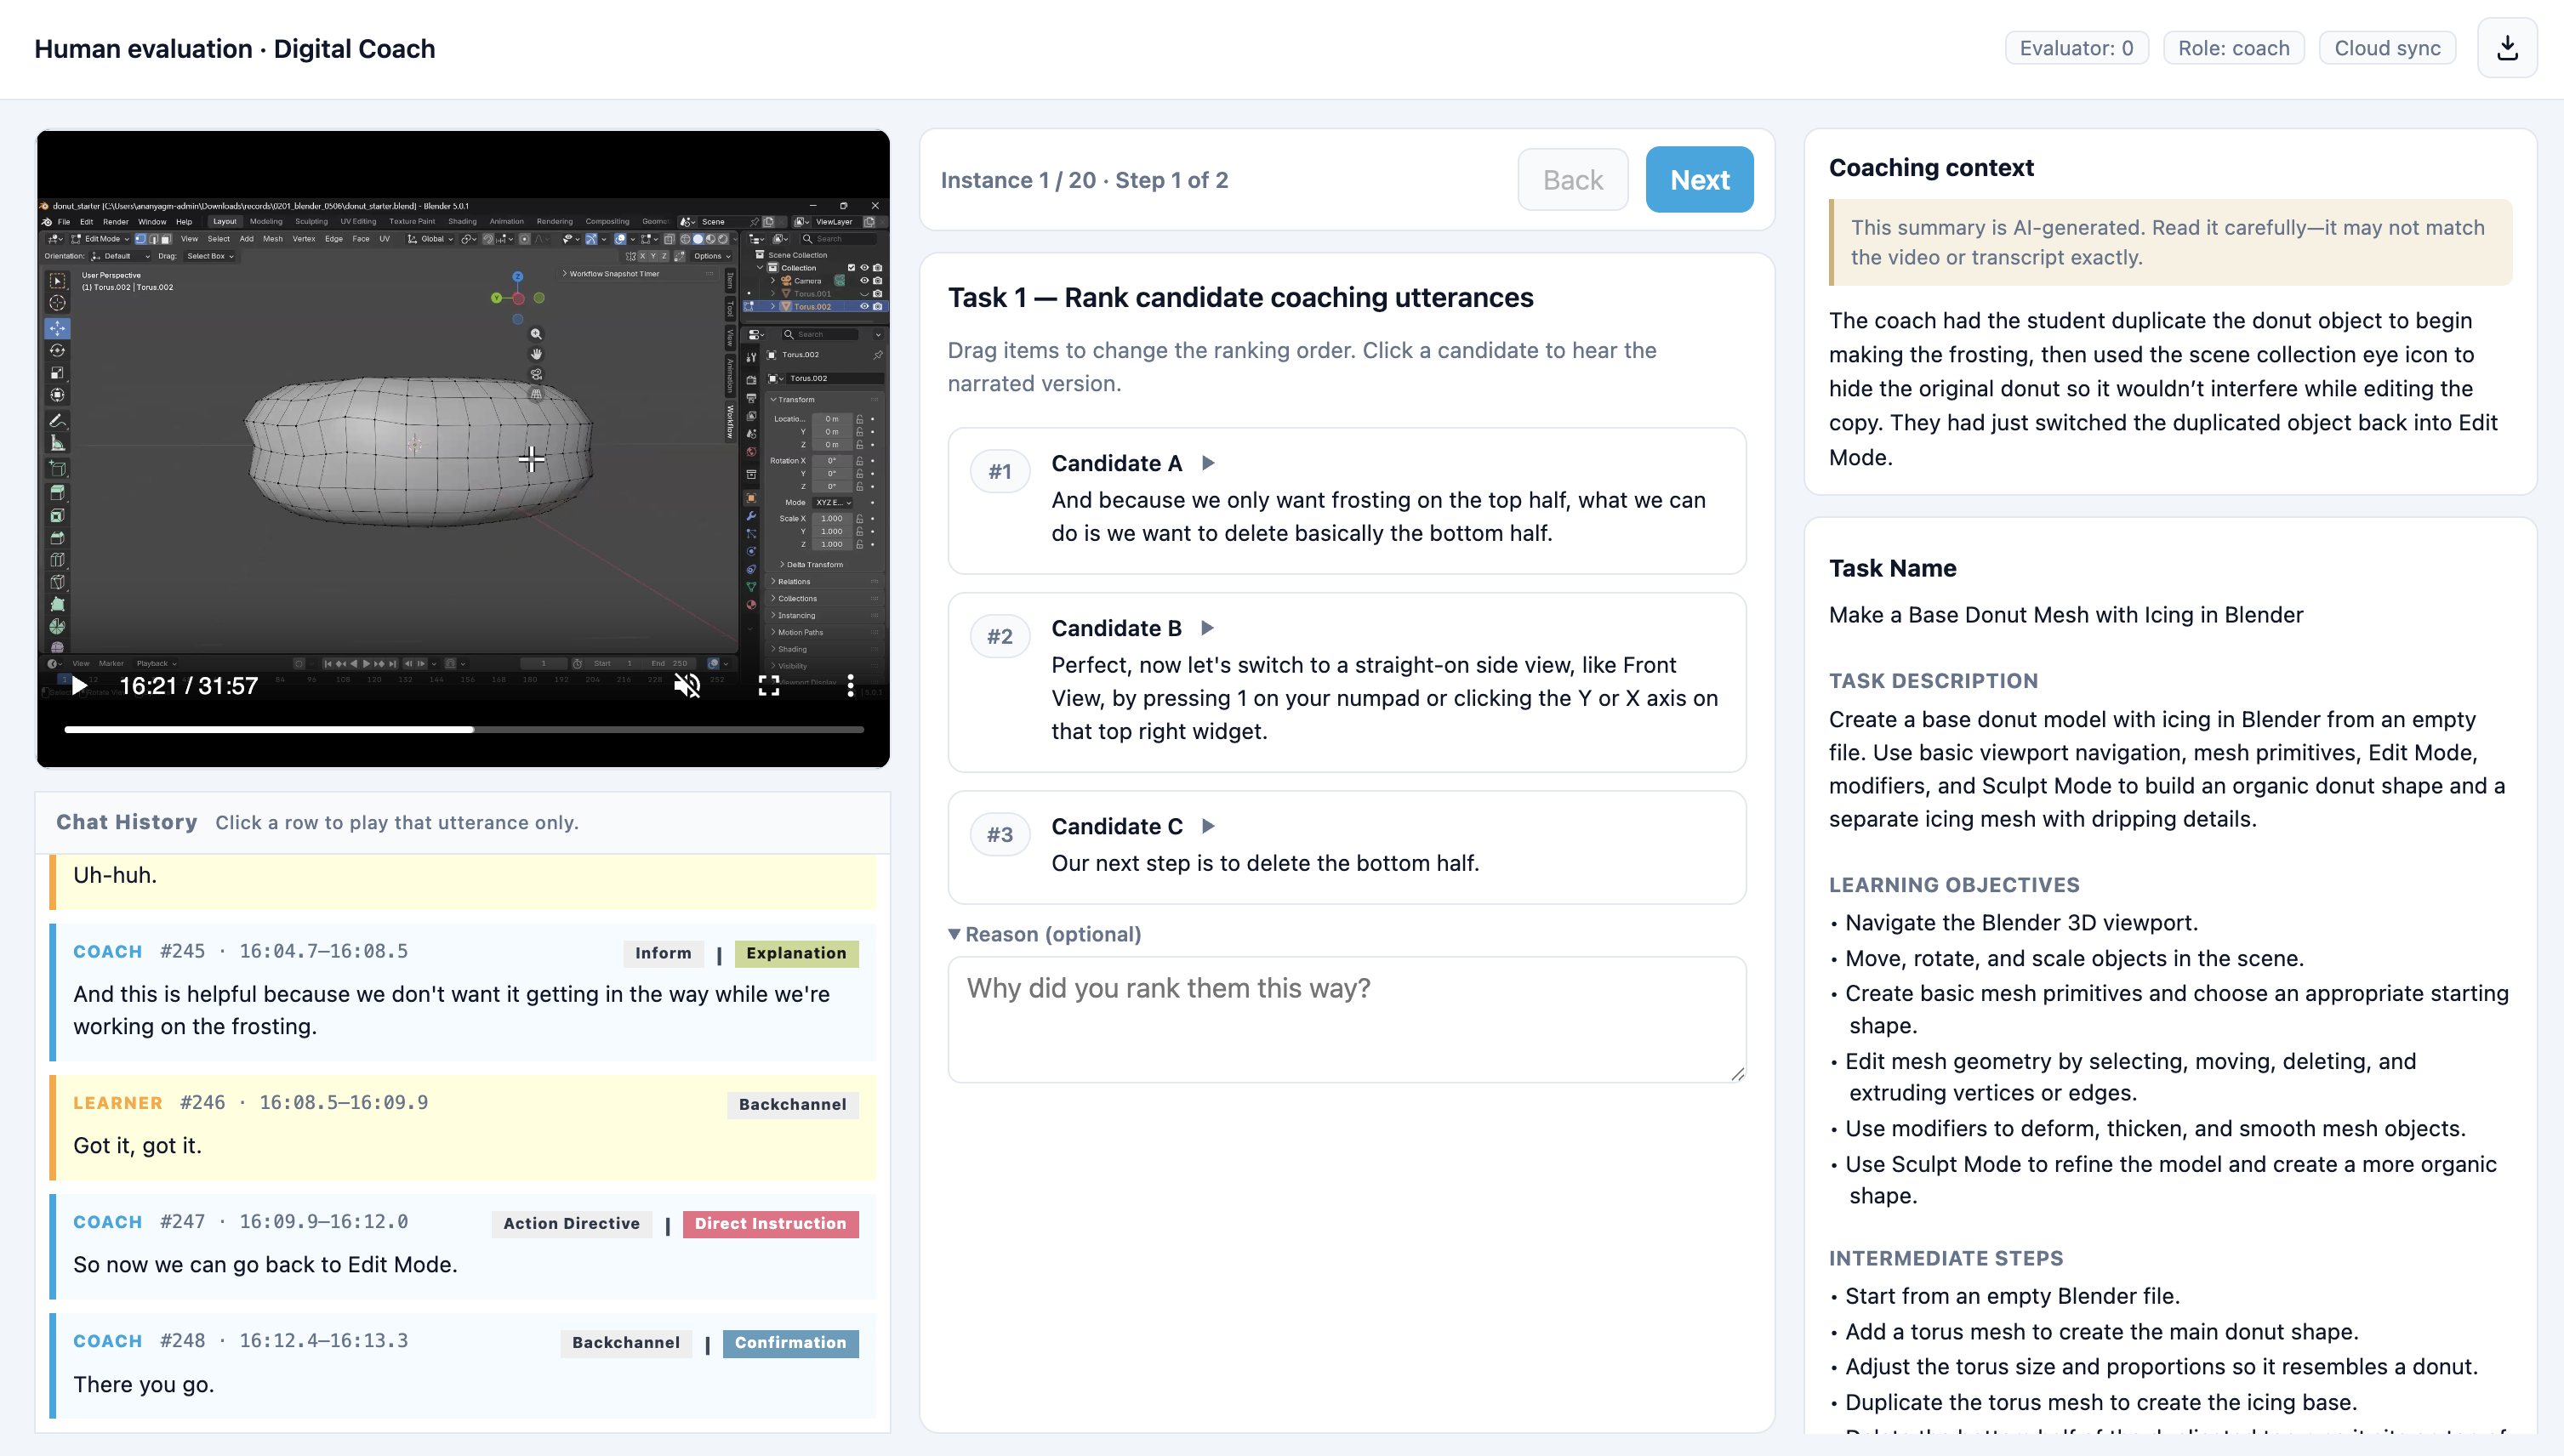The image size is (2564, 1456).
Task: Click the 'Cloud sync' badge
Action: pyautogui.click(x=2387, y=48)
